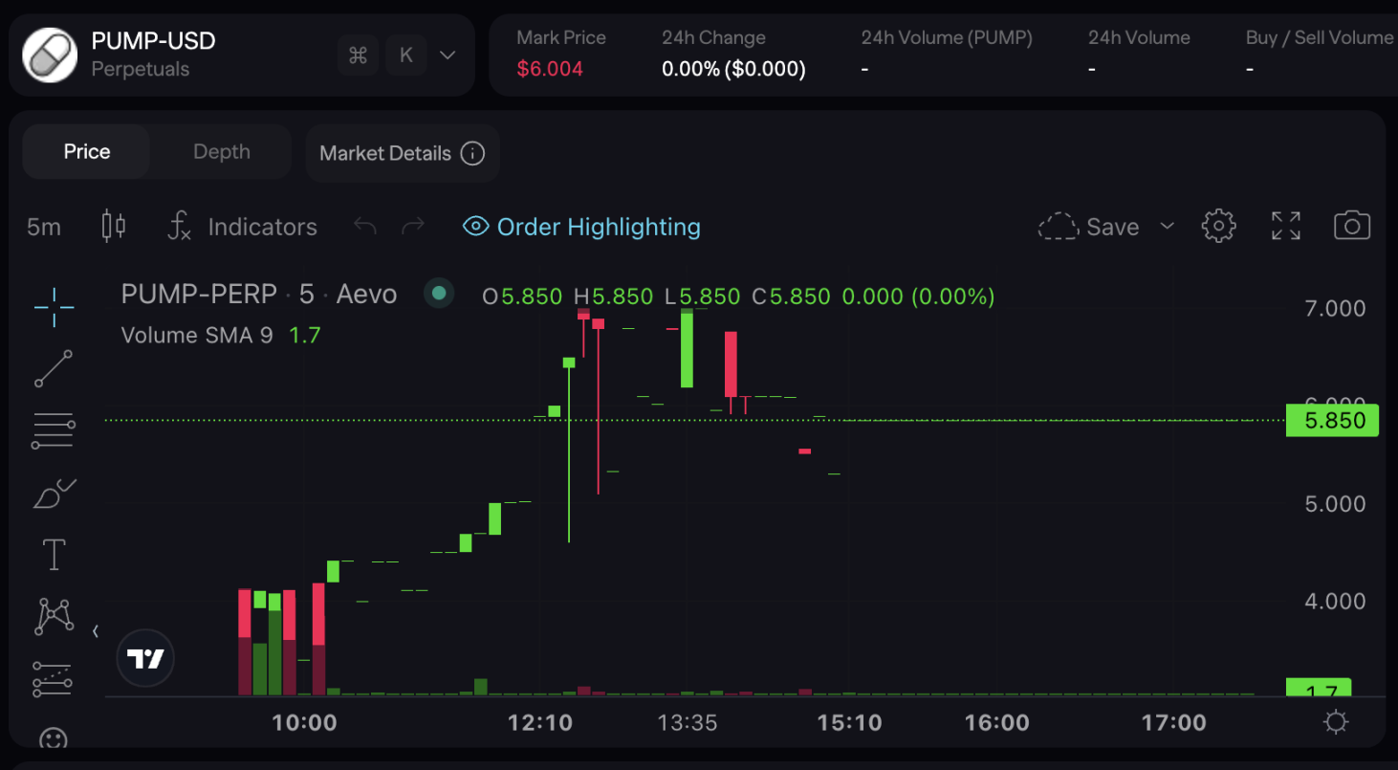Viewport: 1398px width, 770px height.
Task: Toggle visibility of the PUMP-PERP series
Action: point(439,294)
